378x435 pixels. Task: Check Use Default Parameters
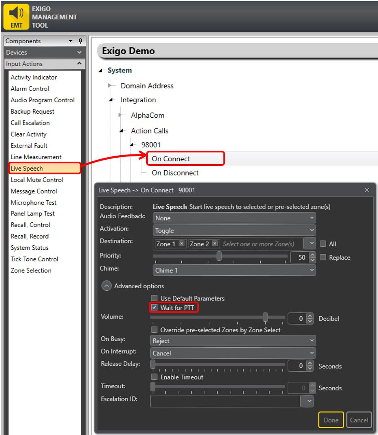pos(154,298)
